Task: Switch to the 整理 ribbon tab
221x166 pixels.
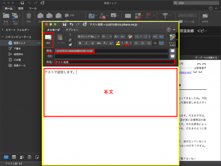Action: (21, 8)
